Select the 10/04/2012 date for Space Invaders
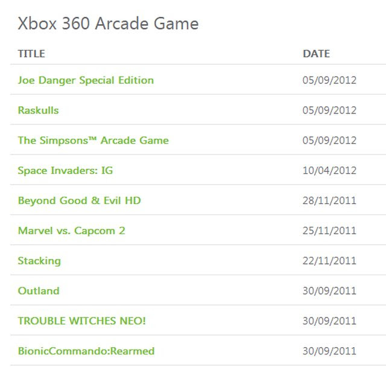 (x=329, y=170)
